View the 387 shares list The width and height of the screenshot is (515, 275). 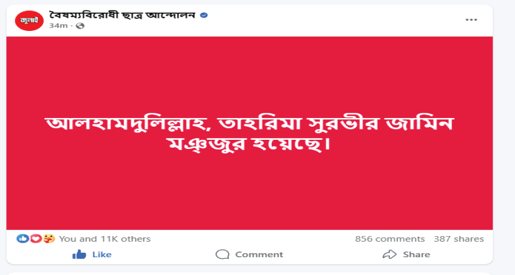click(x=458, y=239)
